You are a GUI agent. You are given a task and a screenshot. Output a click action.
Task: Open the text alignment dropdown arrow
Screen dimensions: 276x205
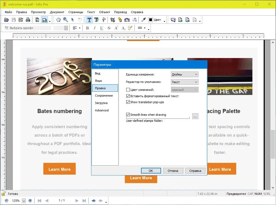point(80,28)
